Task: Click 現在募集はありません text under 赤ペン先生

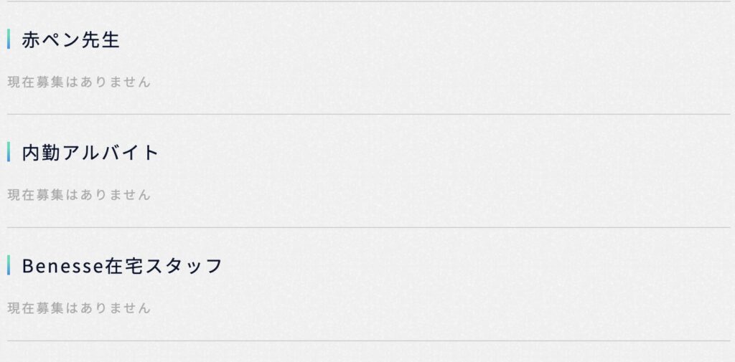Action: tap(79, 82)
